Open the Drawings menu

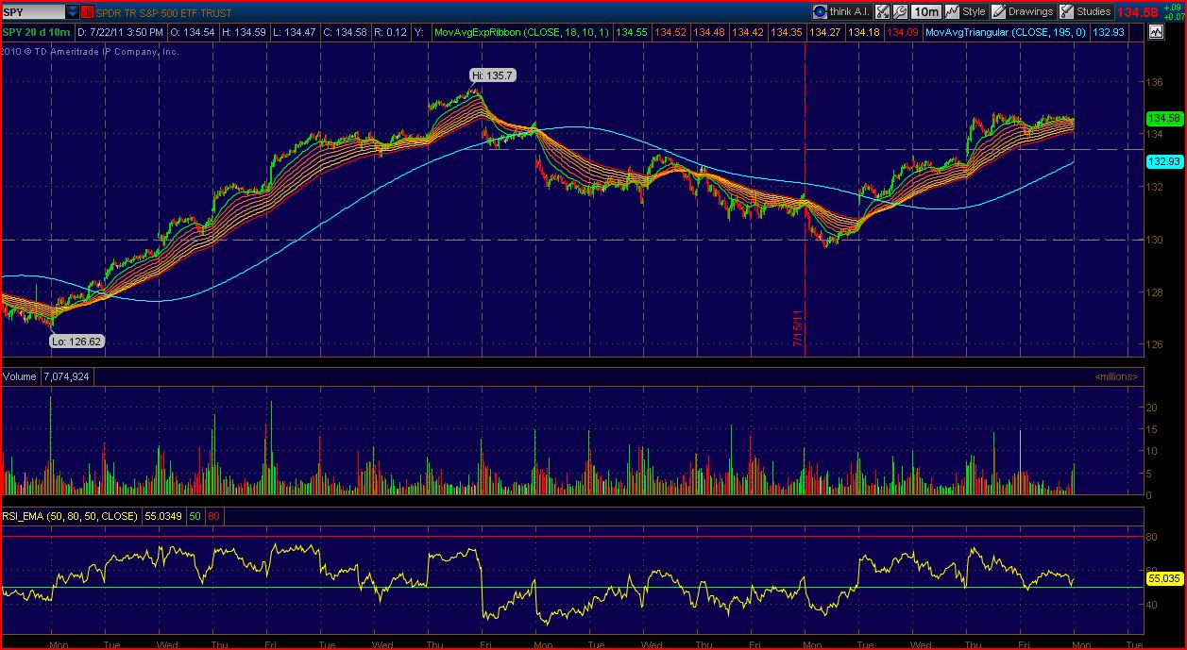point(1022,12)
